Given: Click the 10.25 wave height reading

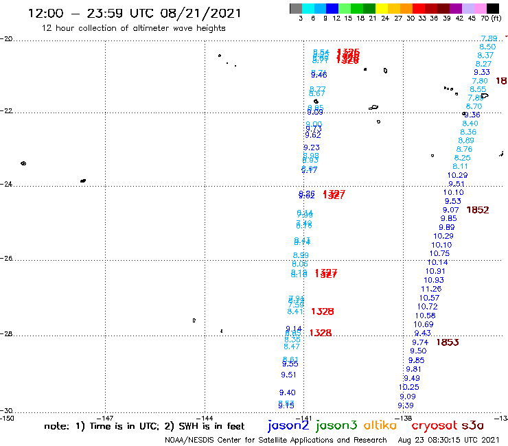Looking at the screenshot, I should click(x=409, y=388).
